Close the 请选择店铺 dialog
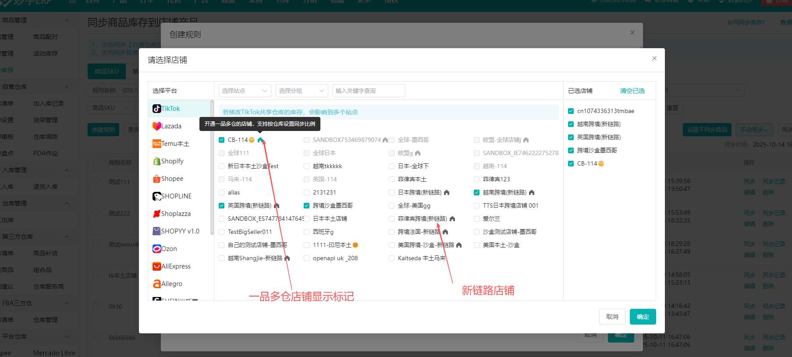Viewport: 792px width, 357px height. [x=654, y=58]
